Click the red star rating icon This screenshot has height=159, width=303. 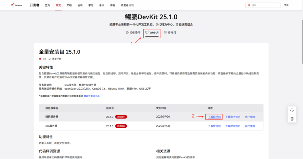click(40, 59)
